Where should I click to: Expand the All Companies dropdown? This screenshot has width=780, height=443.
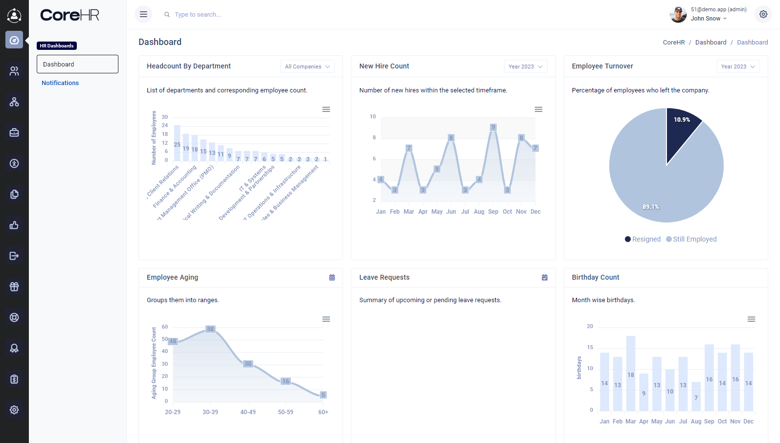307,66
